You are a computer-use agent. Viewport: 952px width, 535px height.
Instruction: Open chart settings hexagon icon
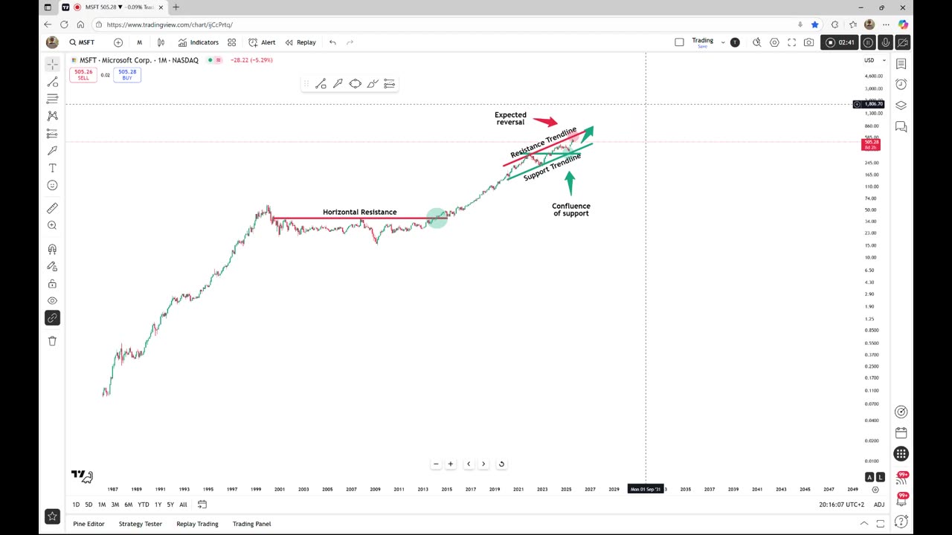pos(774,42)
